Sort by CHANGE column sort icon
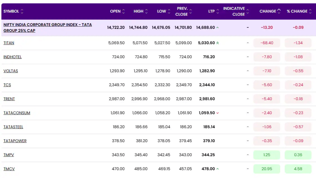The width and height of the screenshot is (316, 178). coord(279,11)
